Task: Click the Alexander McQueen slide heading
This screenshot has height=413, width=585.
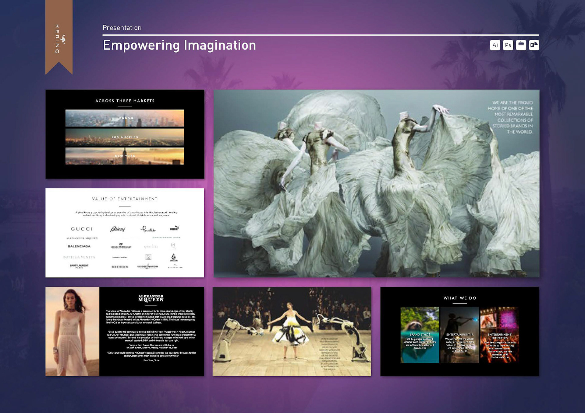Action: point(151,298)
